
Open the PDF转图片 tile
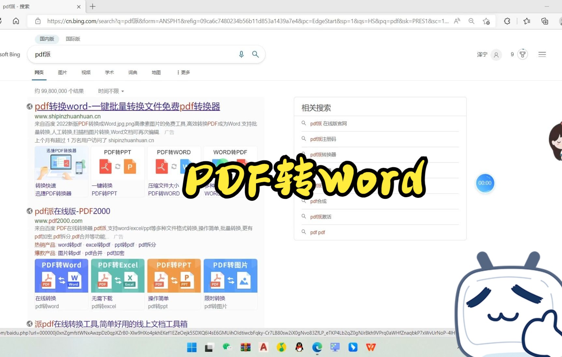click(230, 276)
